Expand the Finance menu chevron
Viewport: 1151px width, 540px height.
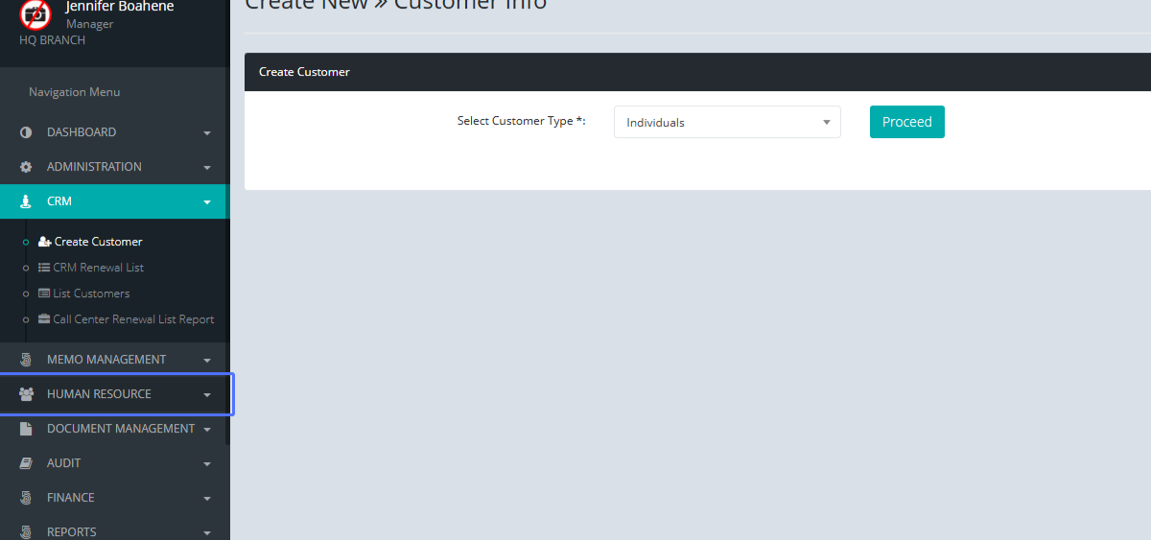pyautogui.click(x=207, y=499)
